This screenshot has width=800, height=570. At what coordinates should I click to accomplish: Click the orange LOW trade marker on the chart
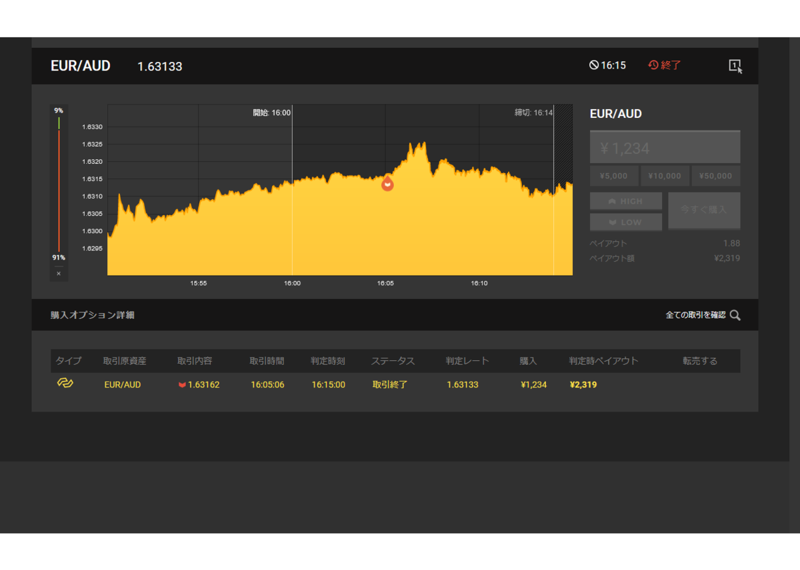click(387, 184)
